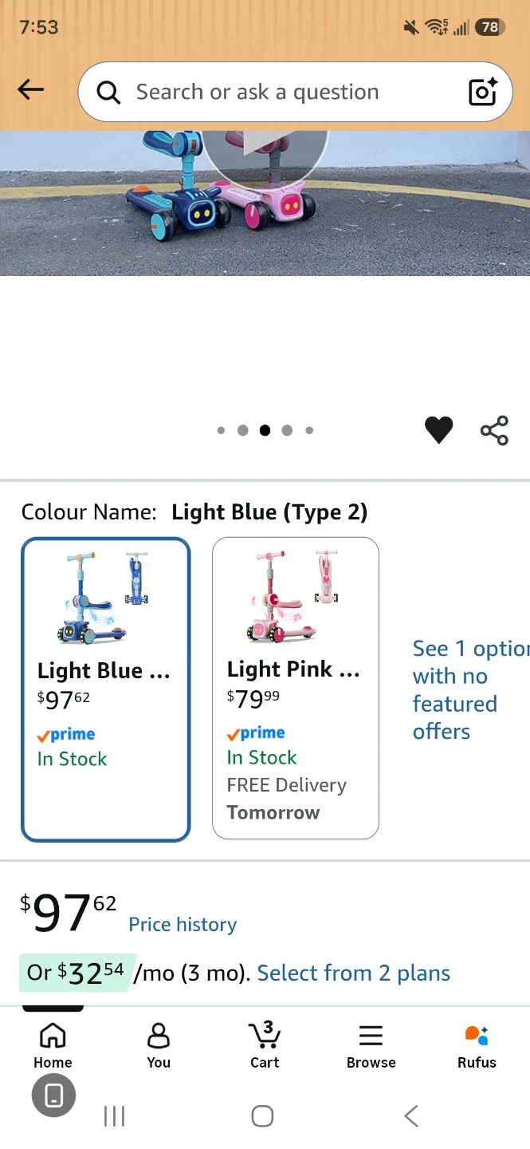Open the You account tab
The image size is (530, 1149).
pyautogui.click(x=159, y=1046)
